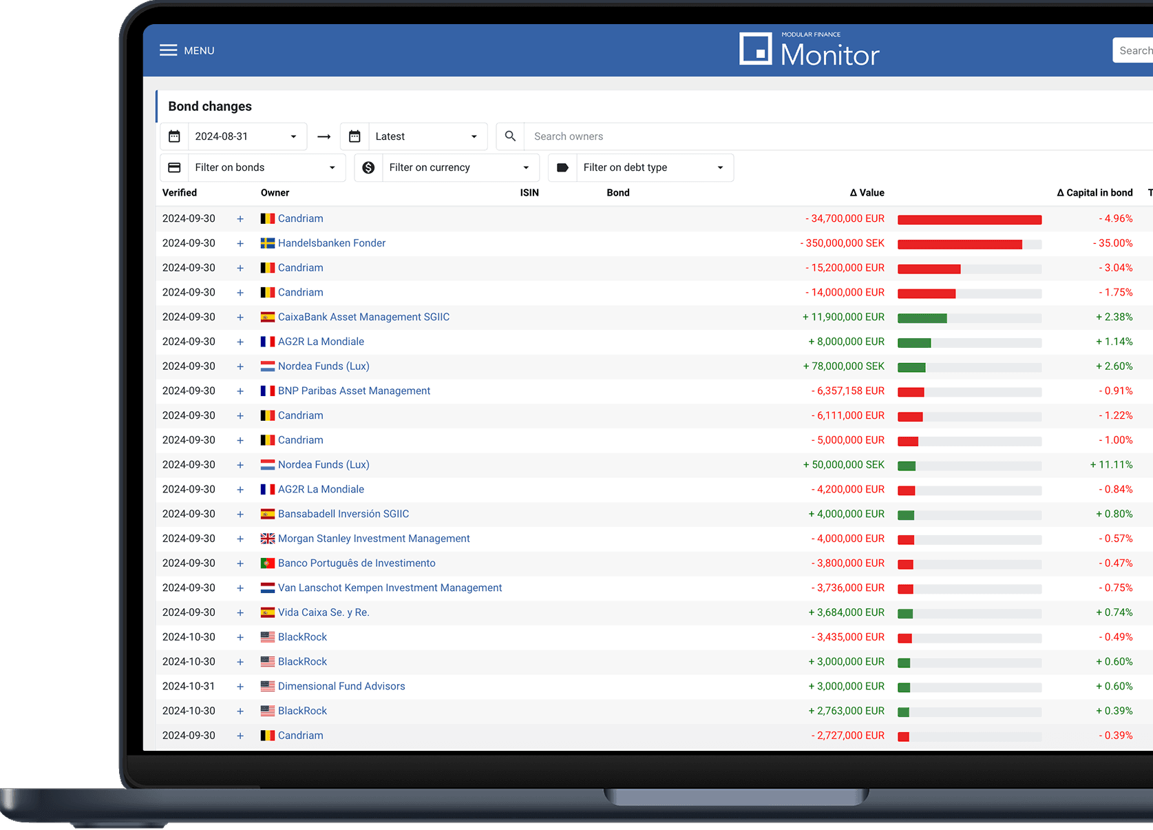Click the value + 78,000,000 SEK
Viewport: 1153px width, 830px height.
coord(844,366)
